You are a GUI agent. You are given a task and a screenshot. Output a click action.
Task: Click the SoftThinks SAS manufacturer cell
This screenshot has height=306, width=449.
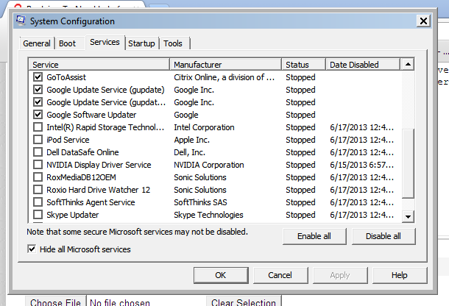200,202
